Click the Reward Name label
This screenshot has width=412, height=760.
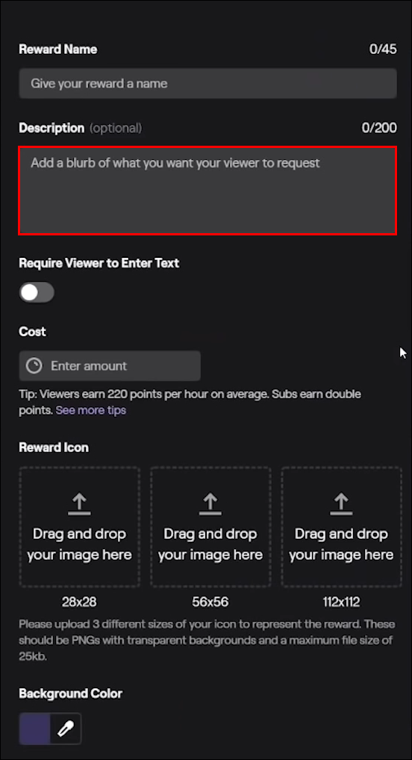(57, 49)
